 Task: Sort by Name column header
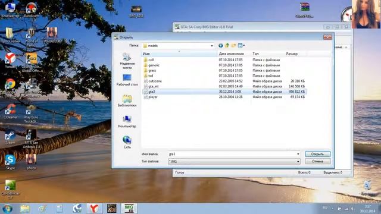[179, 53]
